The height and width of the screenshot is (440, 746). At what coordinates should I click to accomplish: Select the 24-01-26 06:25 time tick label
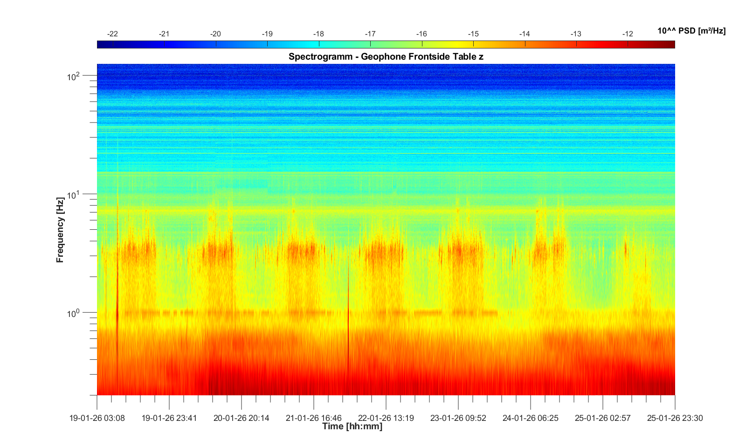point(531,418)
